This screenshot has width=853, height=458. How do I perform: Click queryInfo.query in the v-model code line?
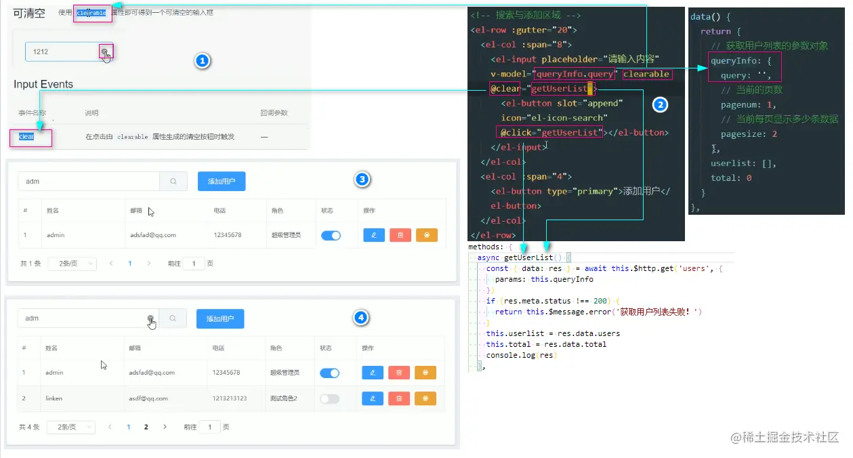(575, 74)
